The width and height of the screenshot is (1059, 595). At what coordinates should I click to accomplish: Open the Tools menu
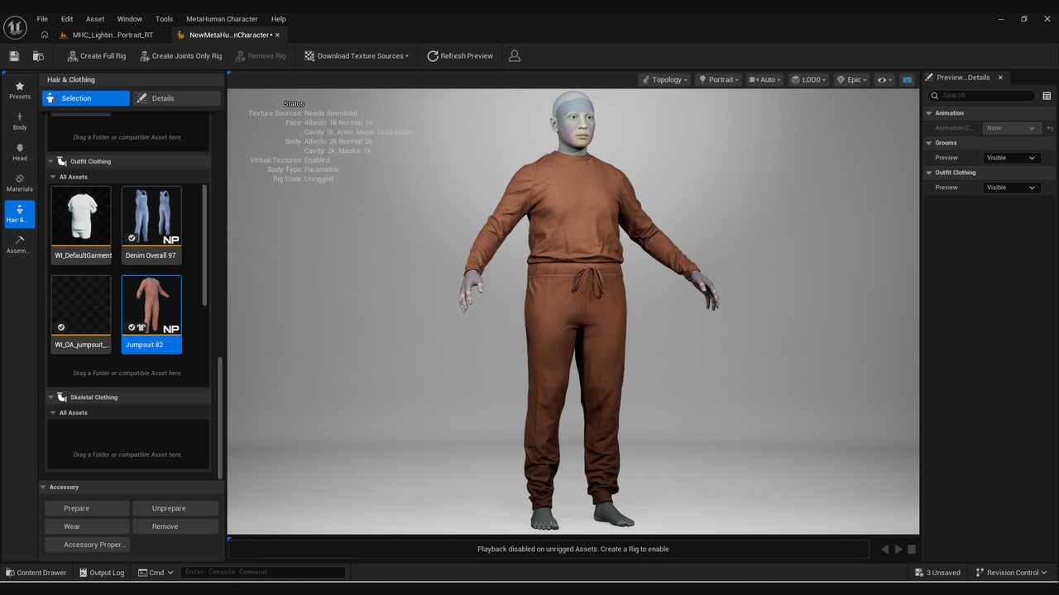165,19
